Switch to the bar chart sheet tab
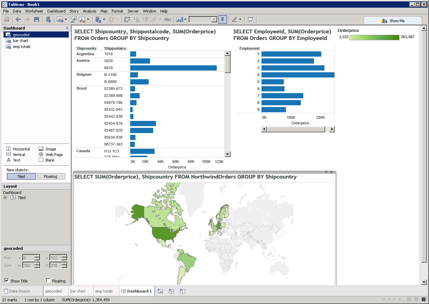This screenshot has width=429, height=304. pyautogui.click(x=78, y=291)
